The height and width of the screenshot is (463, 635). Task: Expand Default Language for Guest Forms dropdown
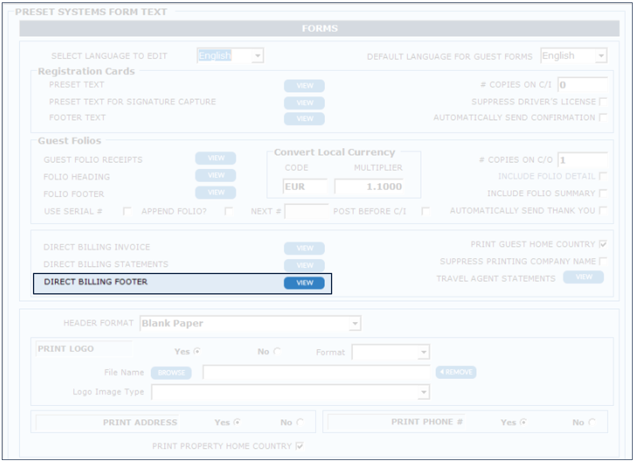tap(574, 56)
